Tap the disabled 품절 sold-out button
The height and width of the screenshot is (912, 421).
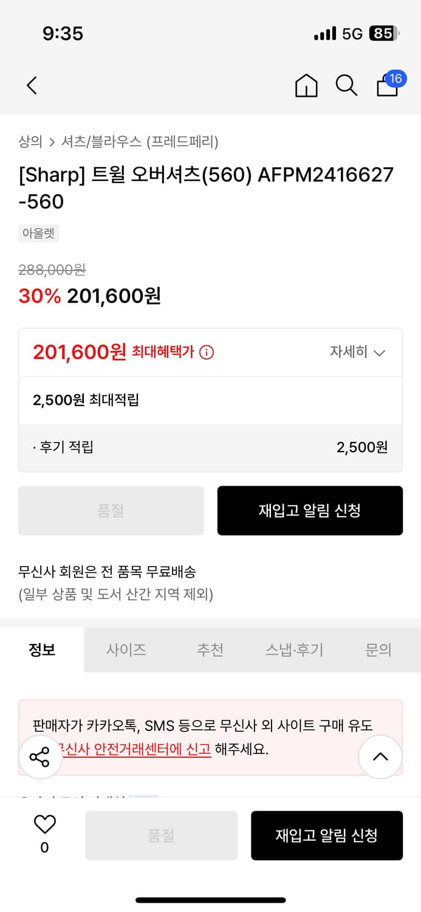coord(111,511)
